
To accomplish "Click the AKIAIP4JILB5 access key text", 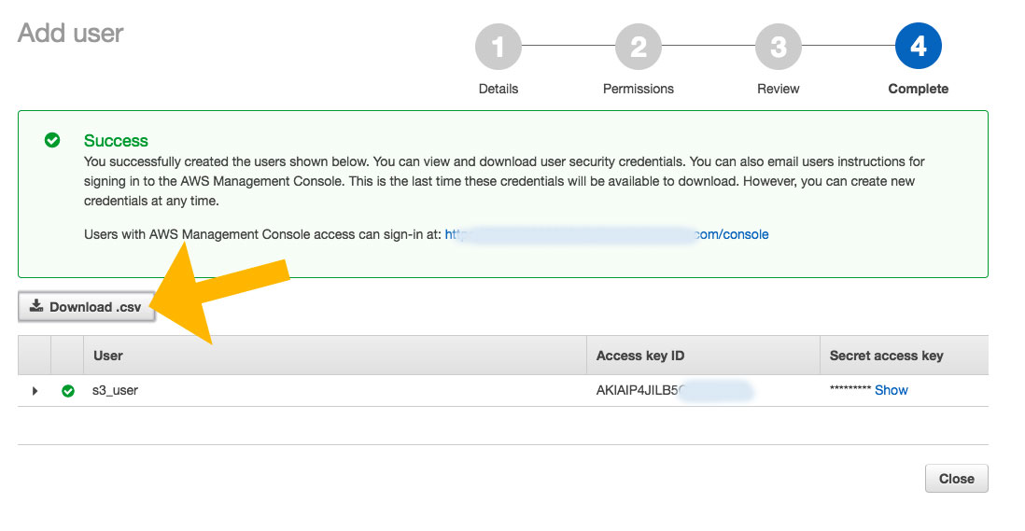I will (638, 391).
